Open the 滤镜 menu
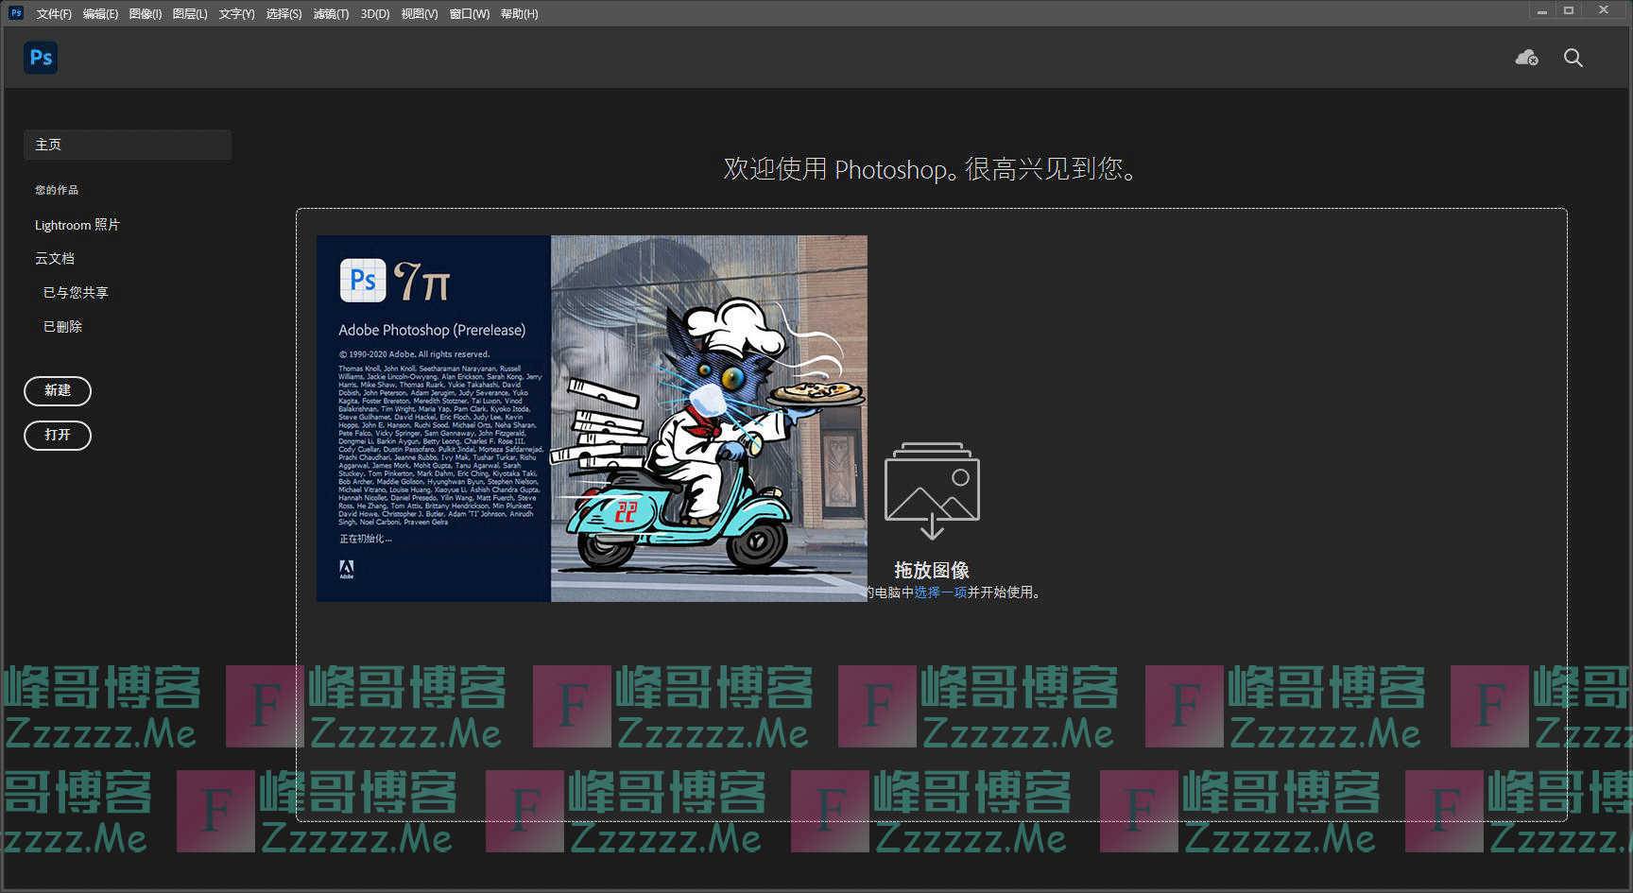The width and height of the screenshot is (1633, 893). [331, 13]
